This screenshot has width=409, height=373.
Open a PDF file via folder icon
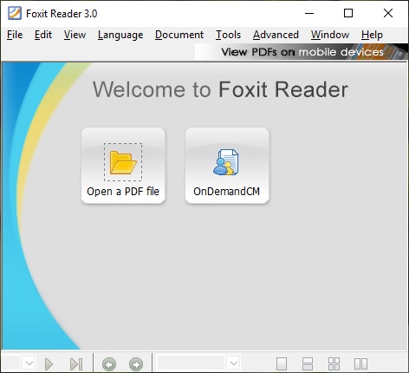pyautogui.click(x=123, y=166)
